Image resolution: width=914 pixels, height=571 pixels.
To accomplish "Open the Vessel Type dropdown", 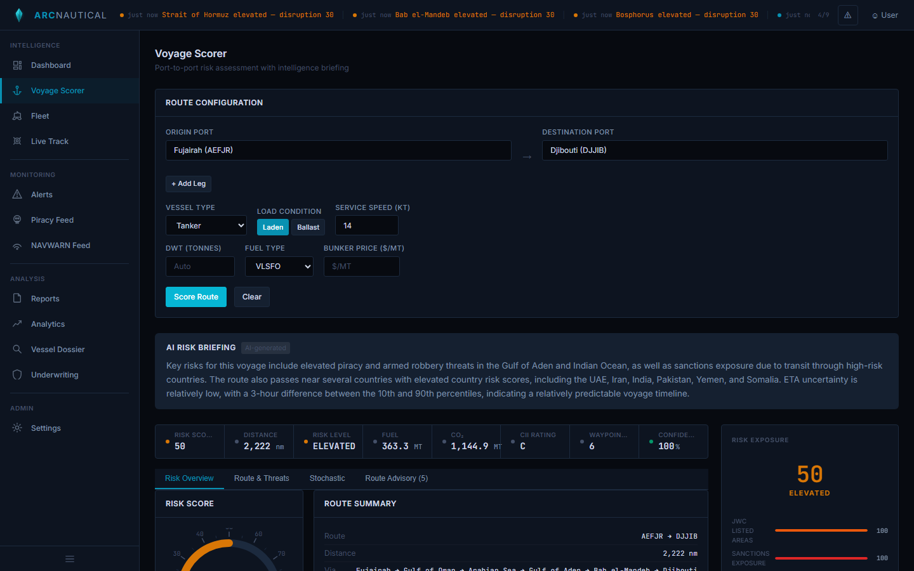I will pos(206,225).
